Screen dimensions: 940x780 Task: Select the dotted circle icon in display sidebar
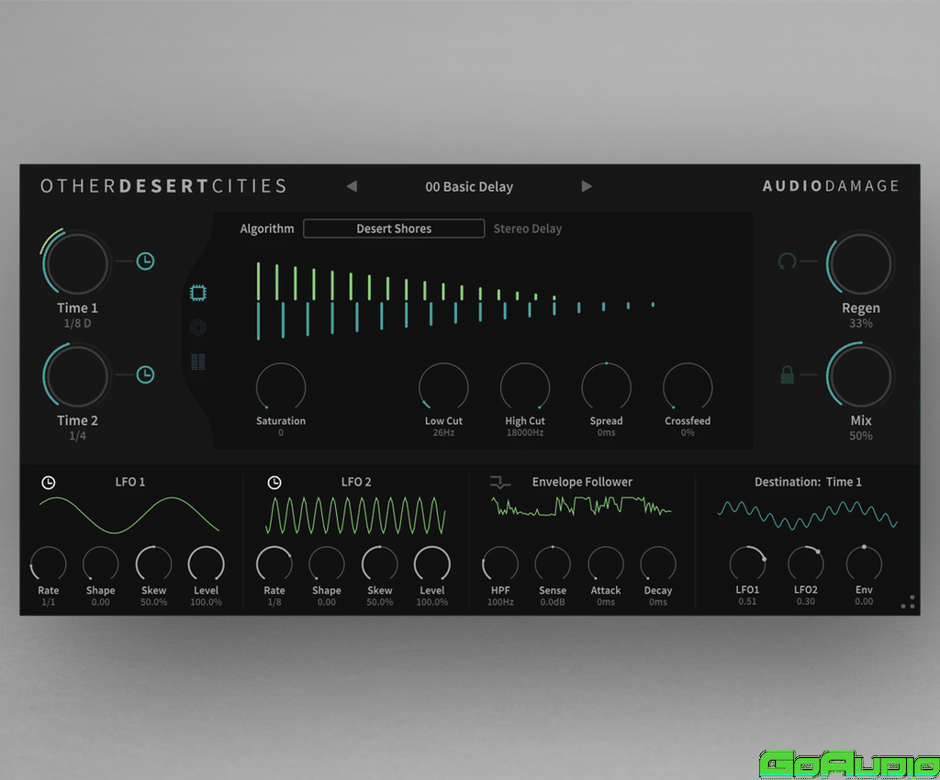(197, 328)
